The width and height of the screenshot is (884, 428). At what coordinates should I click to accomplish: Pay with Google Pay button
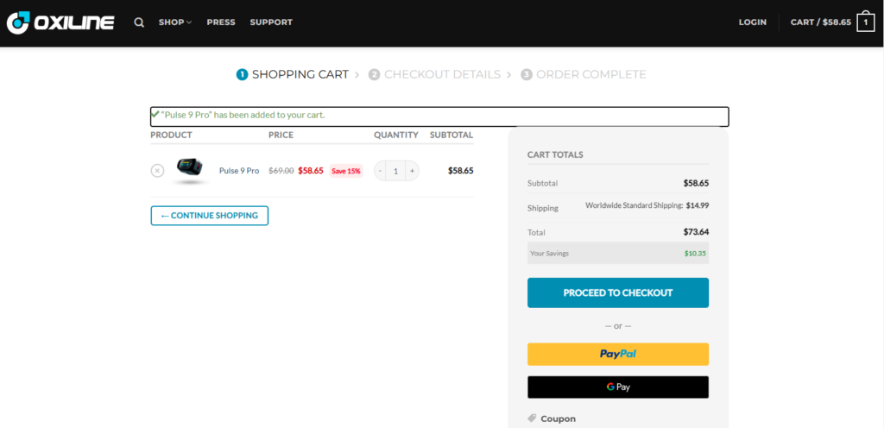(x=618, y=387)
